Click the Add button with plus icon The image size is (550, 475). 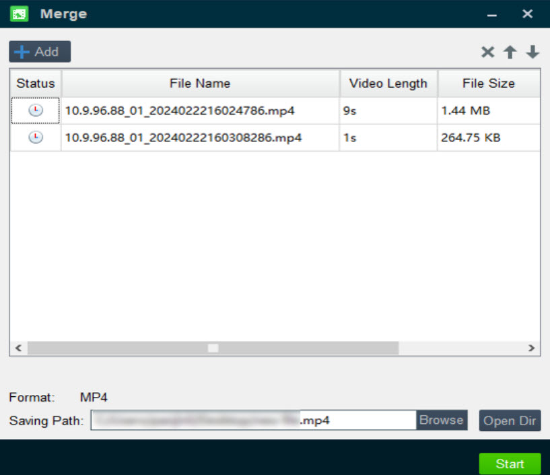pyautogui.click(x=40, y=52)
